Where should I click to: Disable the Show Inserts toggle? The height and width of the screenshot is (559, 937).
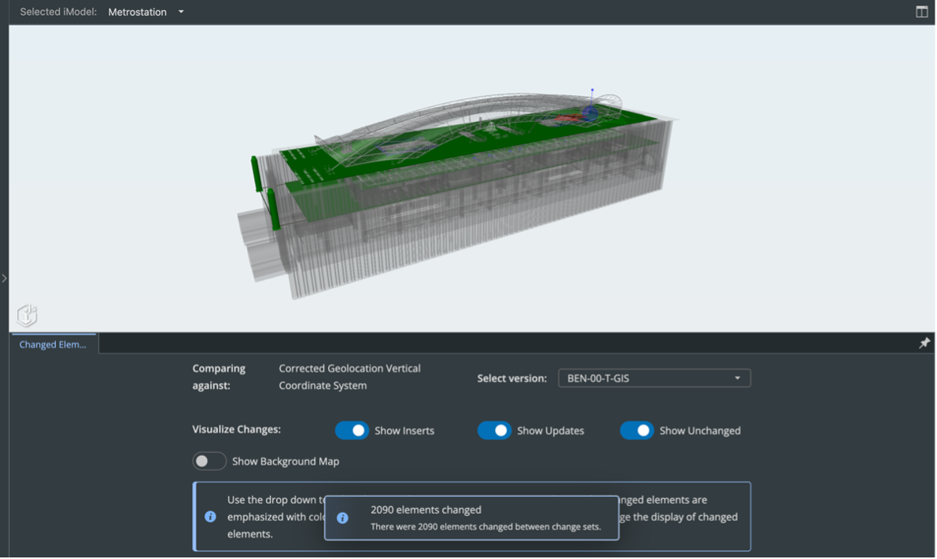pyautogui.click(x=352, y=431)
